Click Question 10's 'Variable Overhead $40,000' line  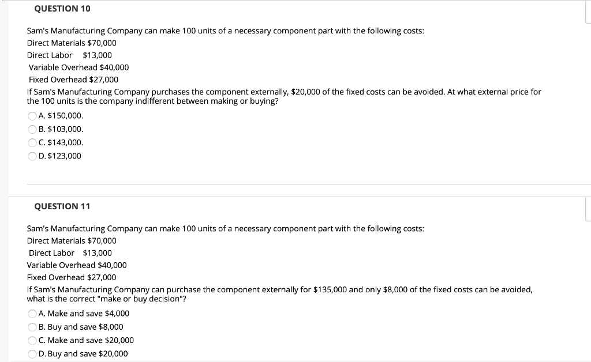[78, 67]
